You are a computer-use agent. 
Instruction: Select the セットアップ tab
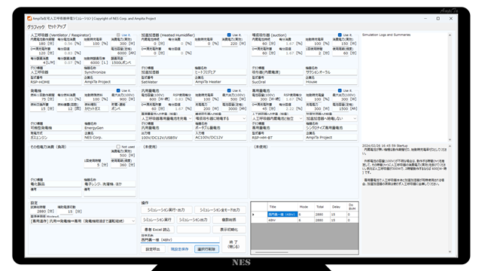click(x=57, y=27)
